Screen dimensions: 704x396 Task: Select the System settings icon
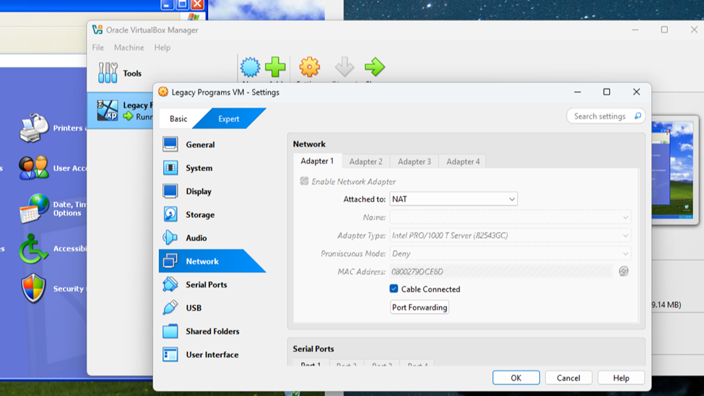[x=170, y=168]
